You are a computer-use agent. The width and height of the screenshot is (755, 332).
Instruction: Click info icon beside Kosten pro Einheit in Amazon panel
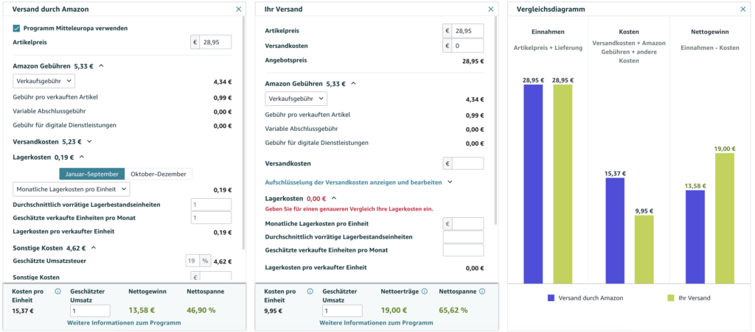pos(58,292)
